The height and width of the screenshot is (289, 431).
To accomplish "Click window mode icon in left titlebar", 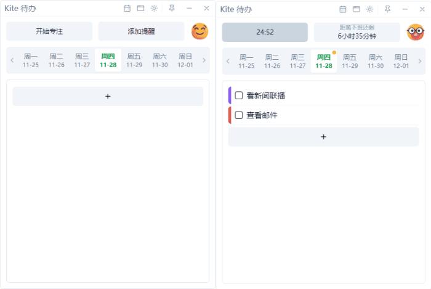I will point(141,8).
